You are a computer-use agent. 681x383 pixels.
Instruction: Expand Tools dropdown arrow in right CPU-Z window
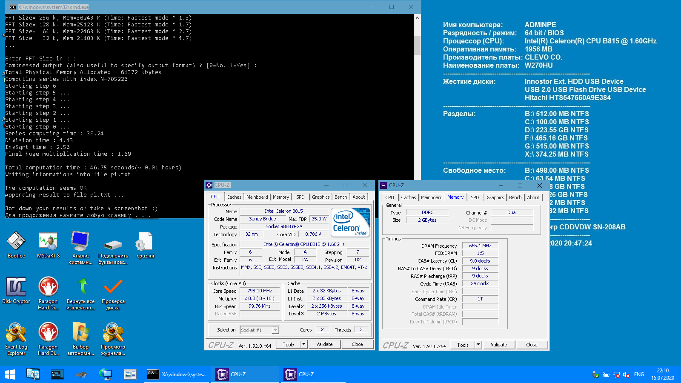coord(478,345)
